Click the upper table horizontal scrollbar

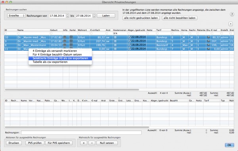pyautogui.click(x=72, y=90)
